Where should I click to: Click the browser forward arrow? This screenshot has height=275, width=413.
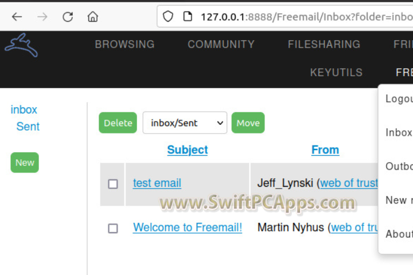(42, 17)
